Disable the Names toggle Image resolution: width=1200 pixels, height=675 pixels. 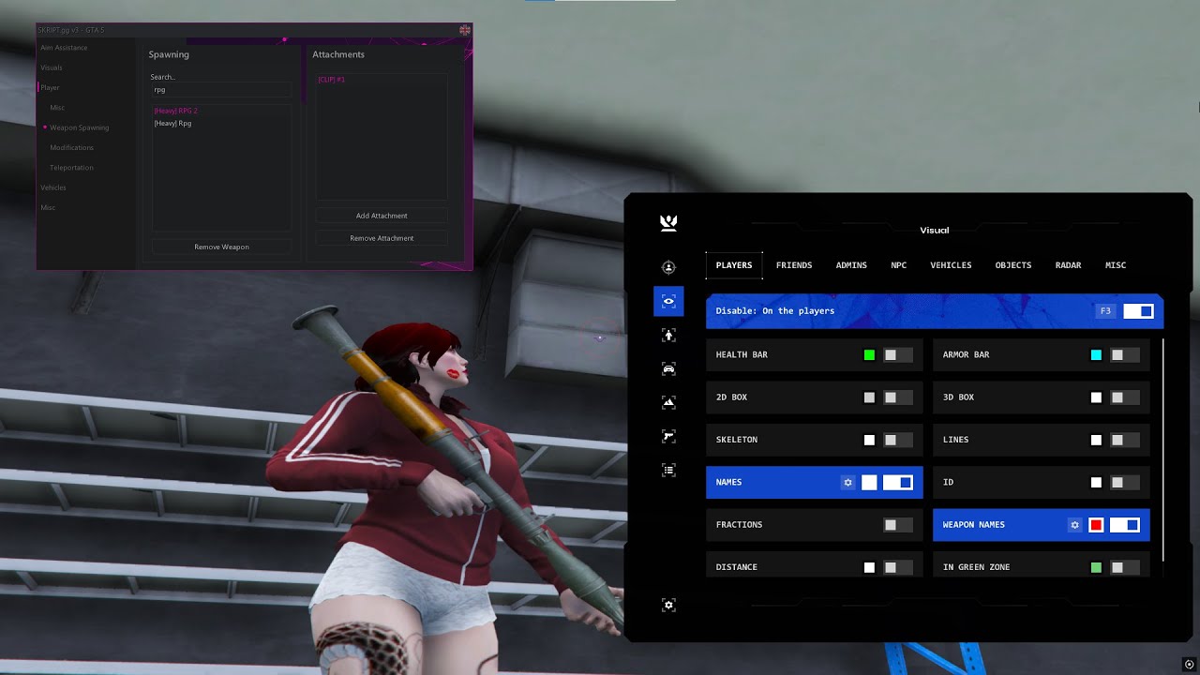pos(898,482)
